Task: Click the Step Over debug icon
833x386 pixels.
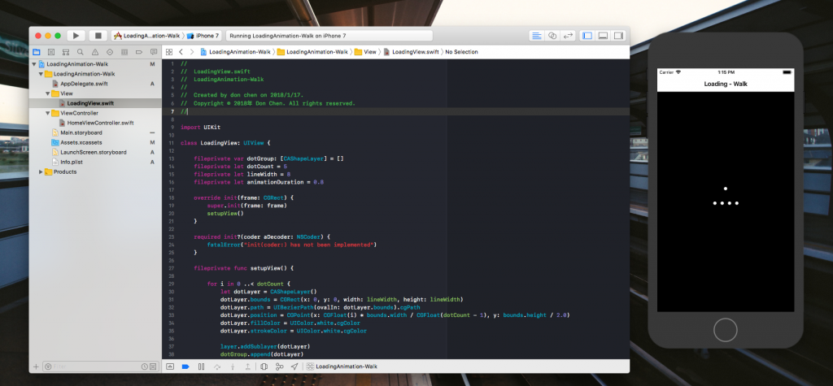Action: (216, 366)
